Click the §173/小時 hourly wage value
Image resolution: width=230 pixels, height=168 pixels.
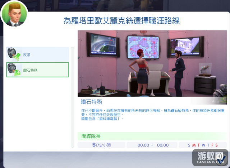[x=101, y=145]
